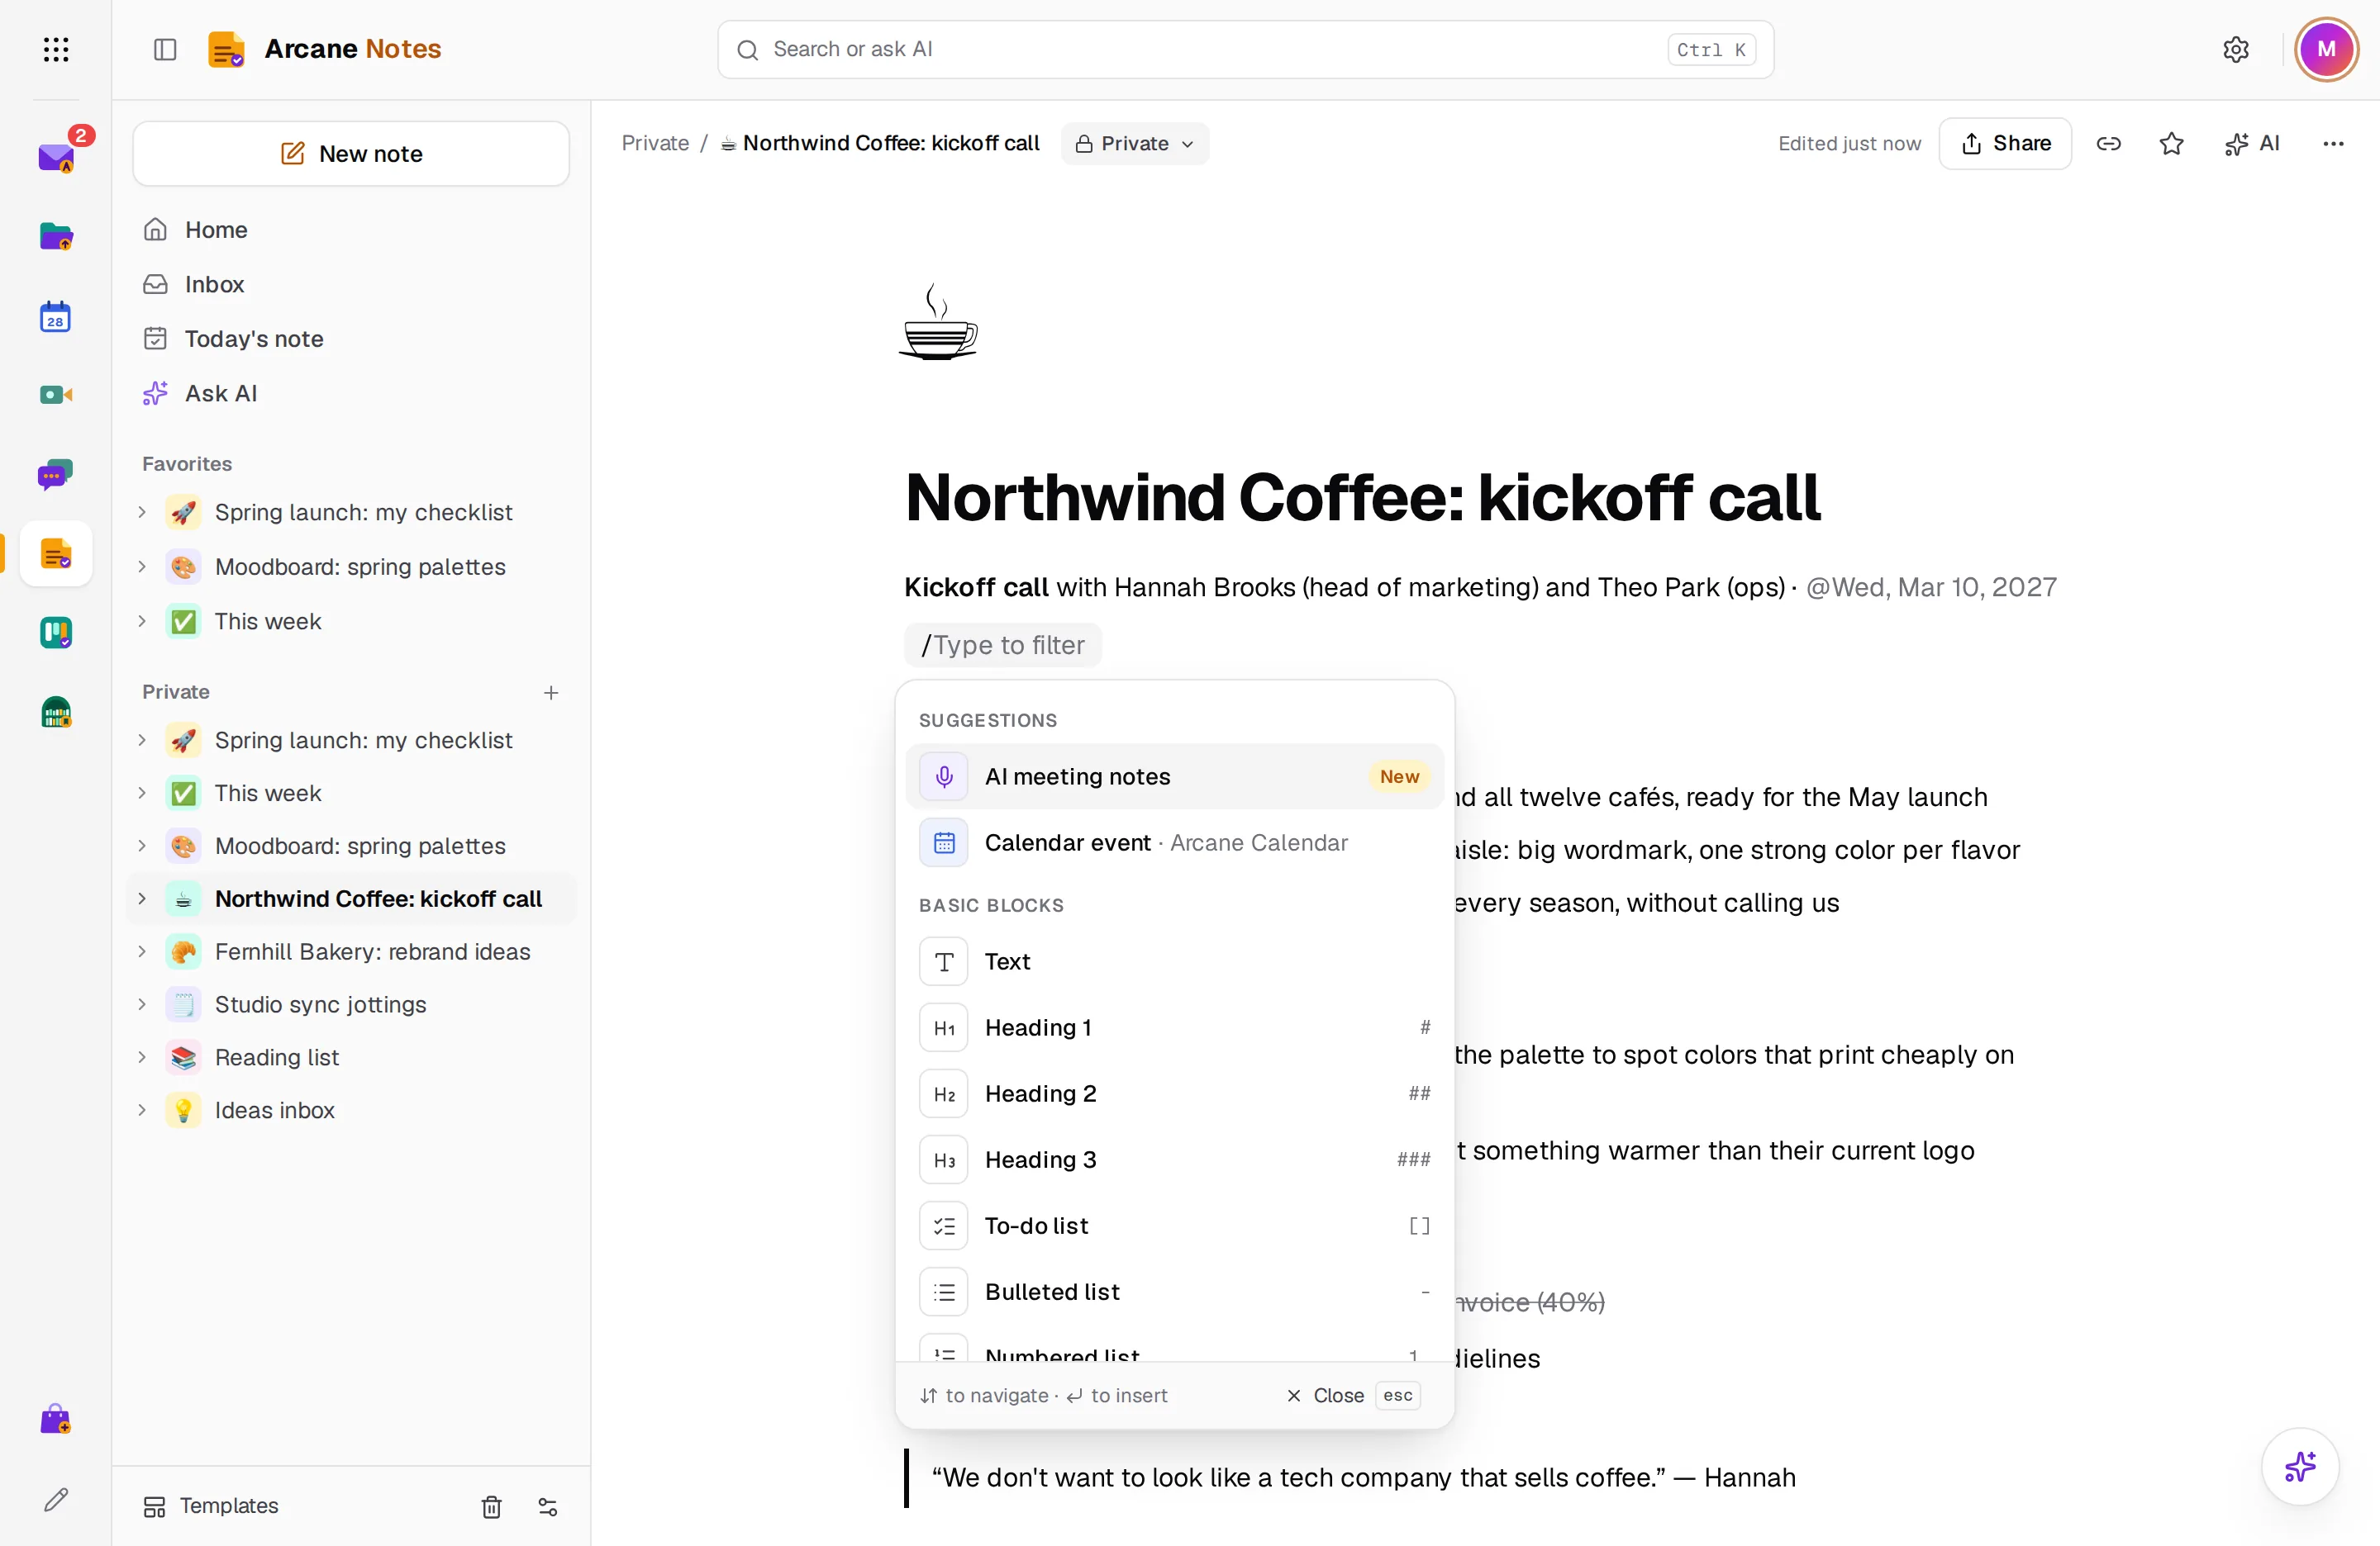Viewport: 2380px width, 1546px height.
Task: Open Private This week page
Action: pos(351,793)
